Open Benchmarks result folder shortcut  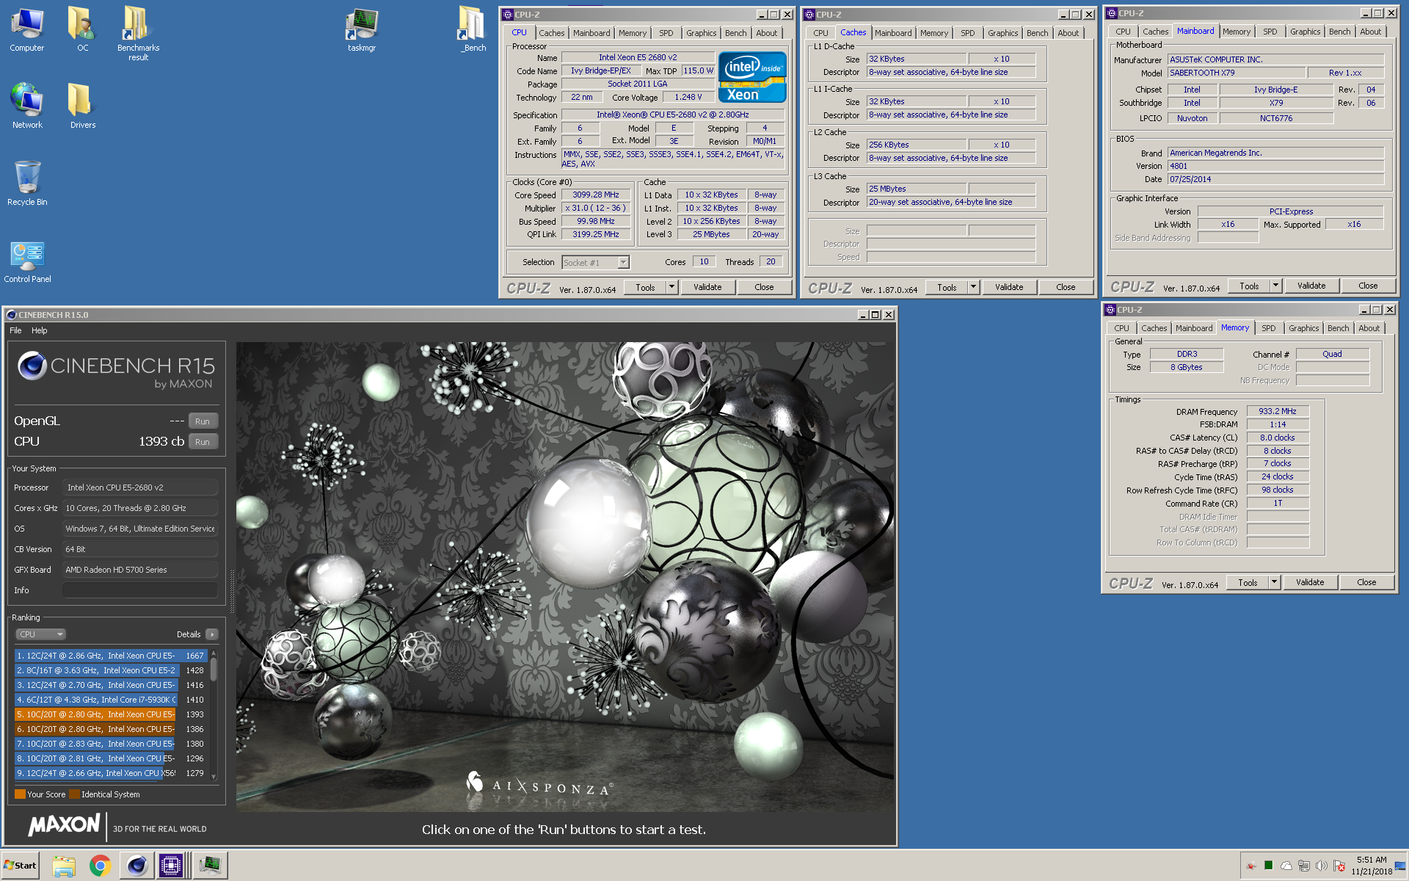point(138,34)
